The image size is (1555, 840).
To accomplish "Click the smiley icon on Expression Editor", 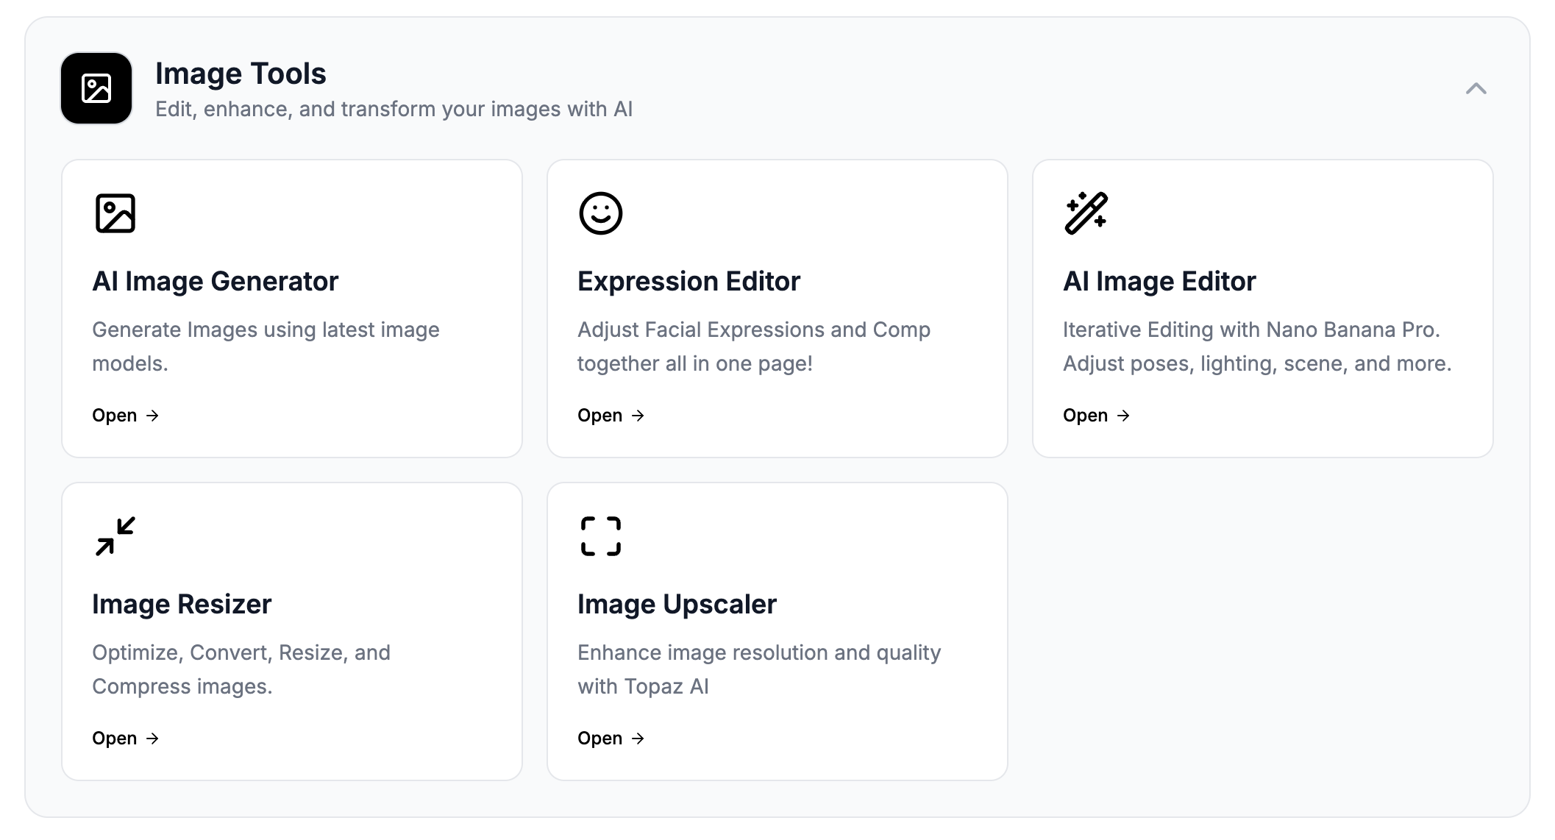I will [x=599, y=214].
